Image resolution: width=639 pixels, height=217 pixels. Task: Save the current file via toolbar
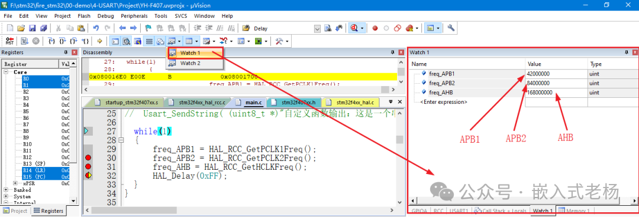tap(32, 28)
